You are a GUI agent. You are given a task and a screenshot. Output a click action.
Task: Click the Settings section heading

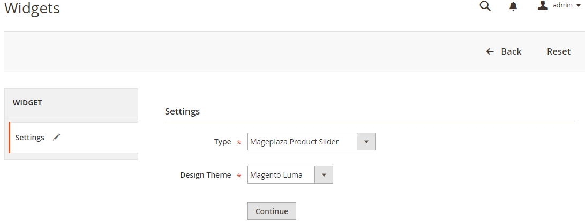[182, 111]
